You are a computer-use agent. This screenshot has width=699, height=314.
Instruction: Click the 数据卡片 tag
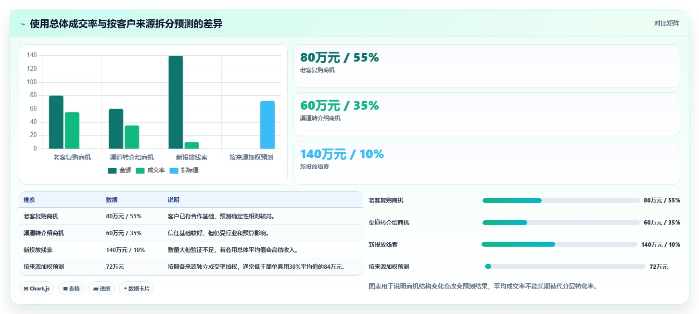tap(137, 289)
